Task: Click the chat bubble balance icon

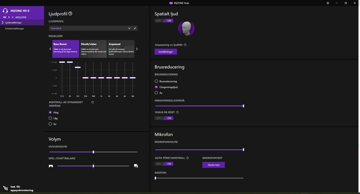Action: pos(136,166)
